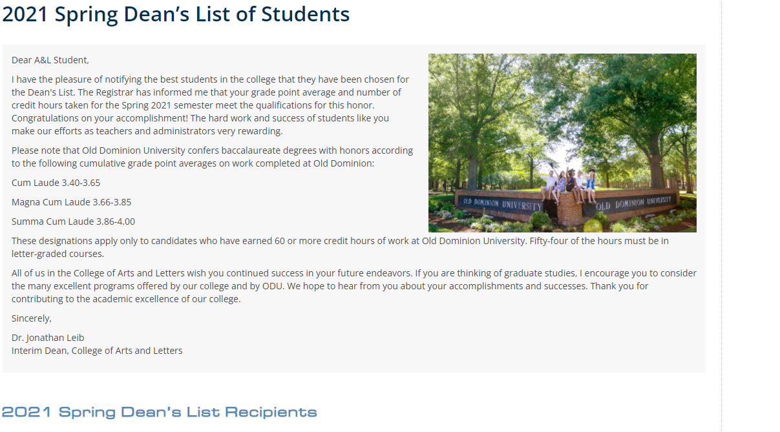Click the name "Dr. Jonathan Leib"
The image size is (780, 432).
(x=48, y=338)
